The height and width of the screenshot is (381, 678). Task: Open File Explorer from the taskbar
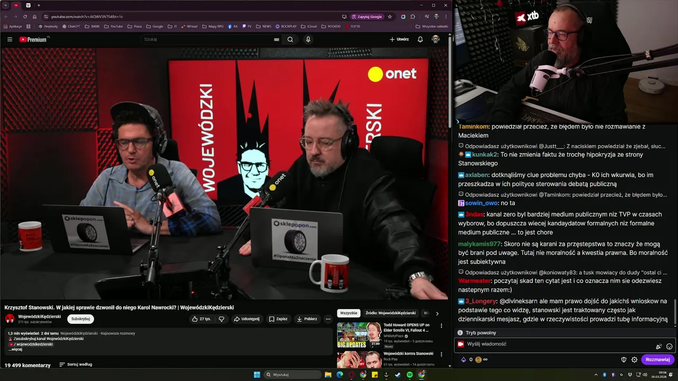click(328, 375)
